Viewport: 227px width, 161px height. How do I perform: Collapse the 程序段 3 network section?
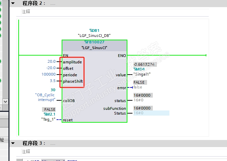click(13, 143)
